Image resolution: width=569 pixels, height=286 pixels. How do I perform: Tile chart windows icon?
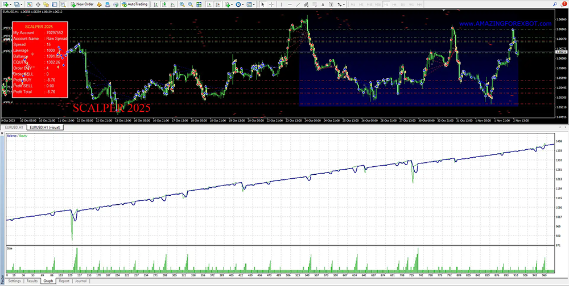199,5
